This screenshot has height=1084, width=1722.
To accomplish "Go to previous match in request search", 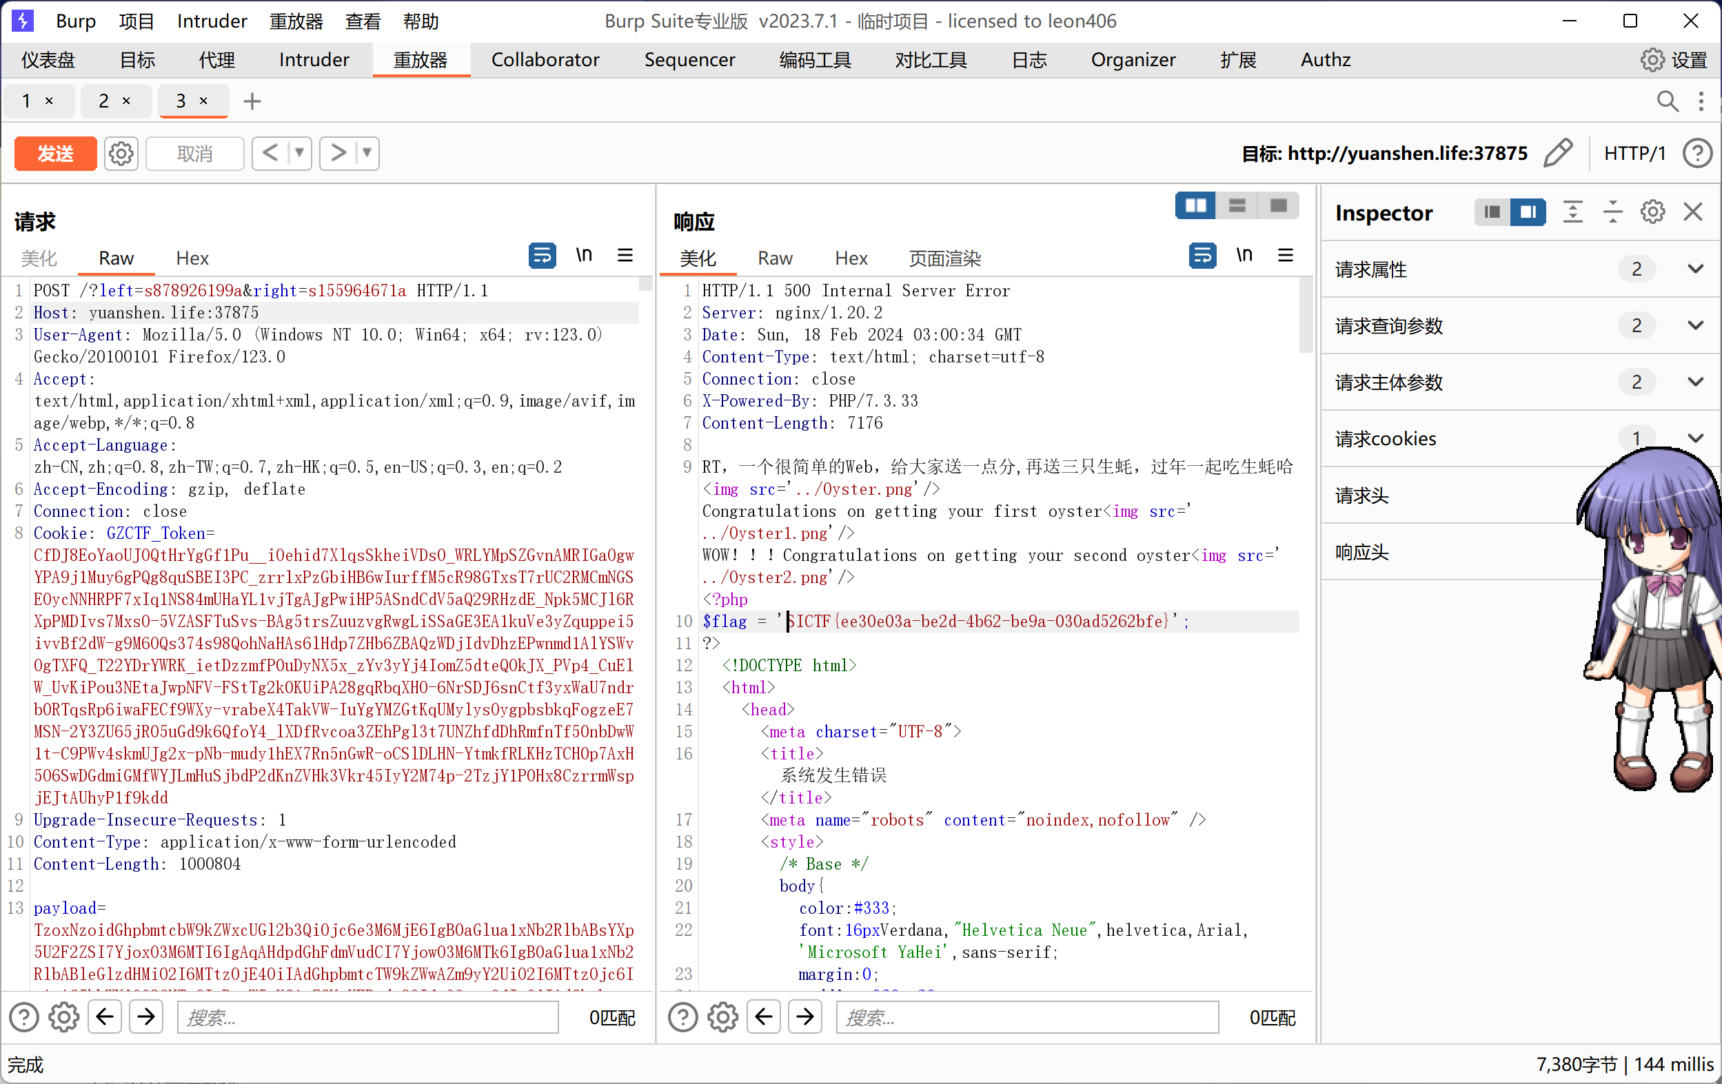I will [105, 1018].
